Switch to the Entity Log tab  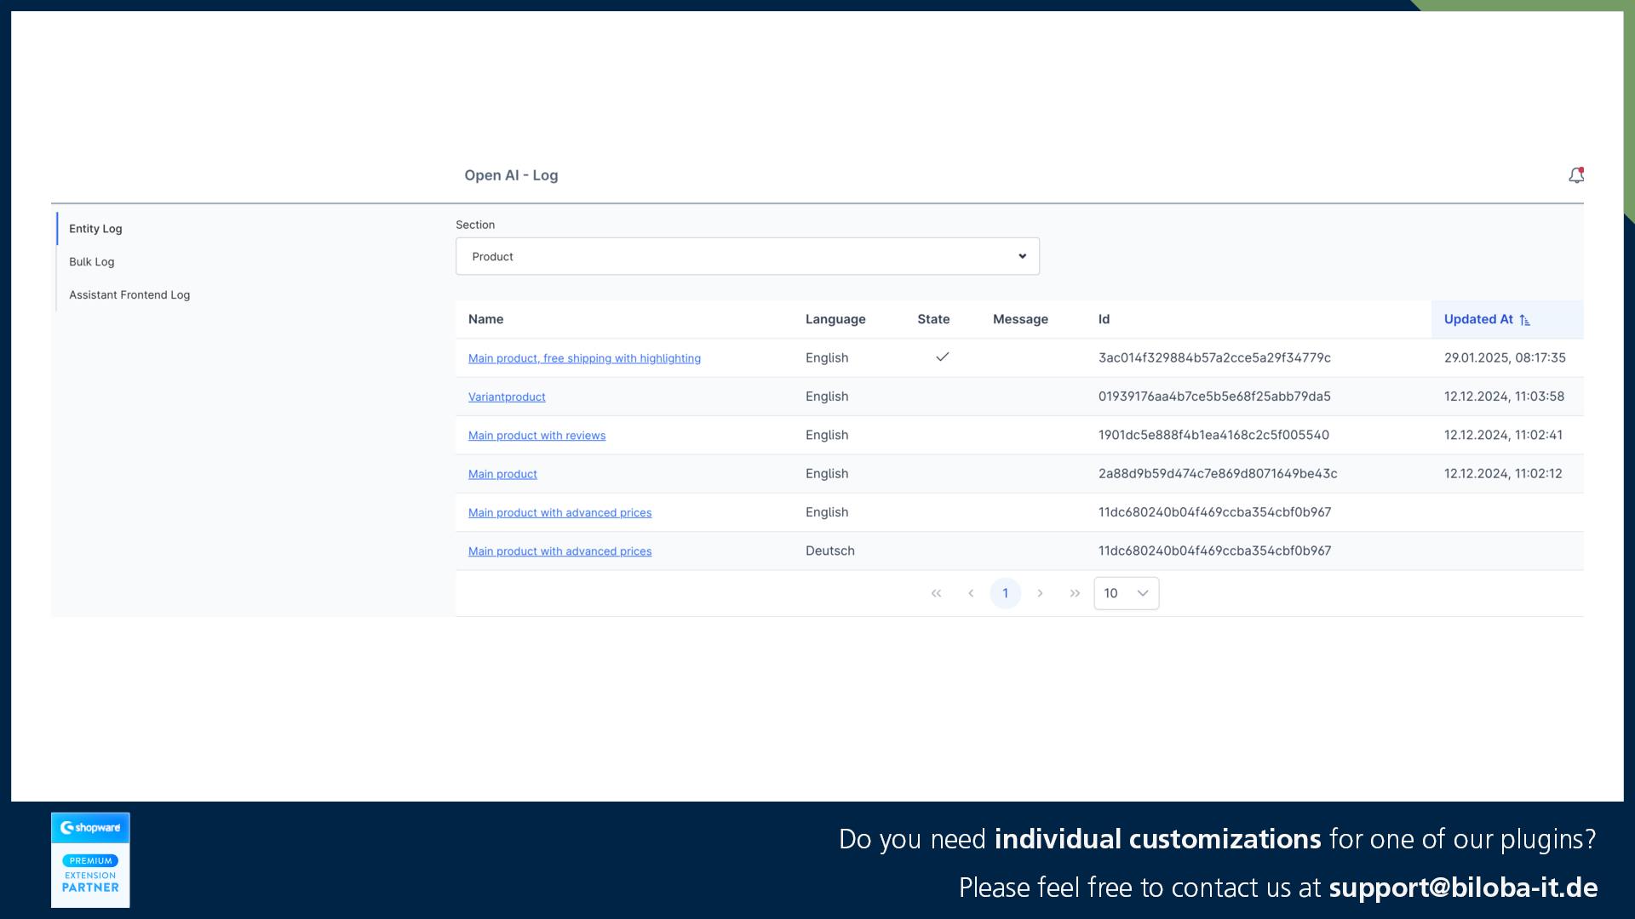95,229
